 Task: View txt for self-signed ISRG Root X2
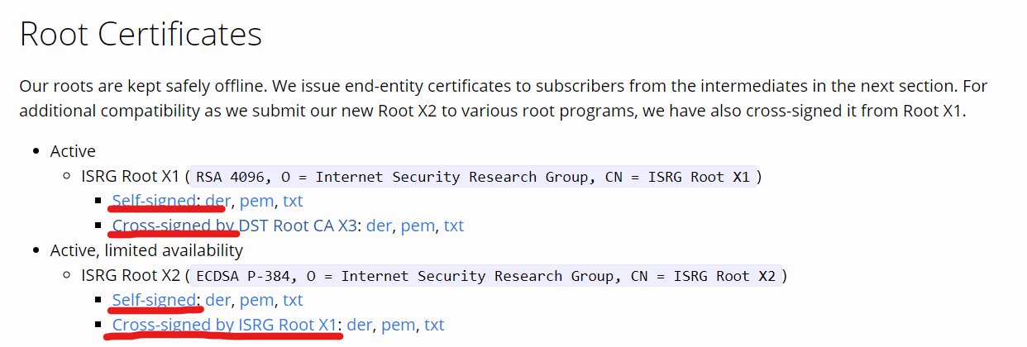[x=293, y=300]
